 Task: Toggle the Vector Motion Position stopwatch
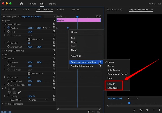(8, 28)
